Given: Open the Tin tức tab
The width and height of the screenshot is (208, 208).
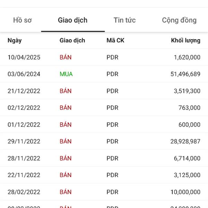Looking at the screenshot, I should [124, 20].
